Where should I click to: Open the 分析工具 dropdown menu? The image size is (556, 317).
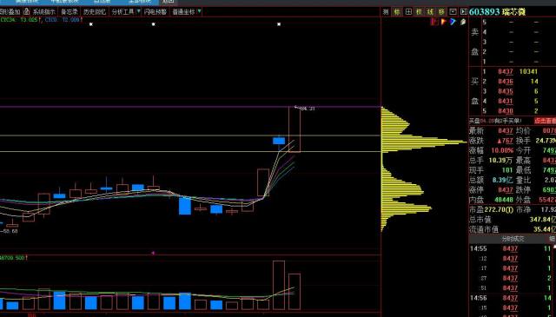point(126,11)
